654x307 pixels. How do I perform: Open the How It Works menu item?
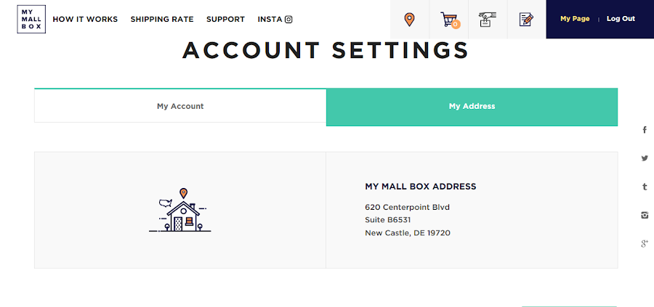[85, 20]
